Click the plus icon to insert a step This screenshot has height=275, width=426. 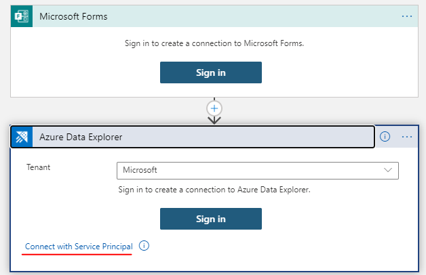(214, 108)
